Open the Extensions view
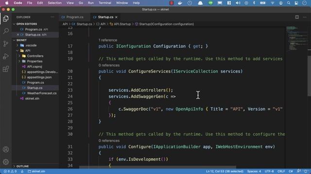Screen dimensions: 311x174 pyautogui.click(x=6, y=69)
